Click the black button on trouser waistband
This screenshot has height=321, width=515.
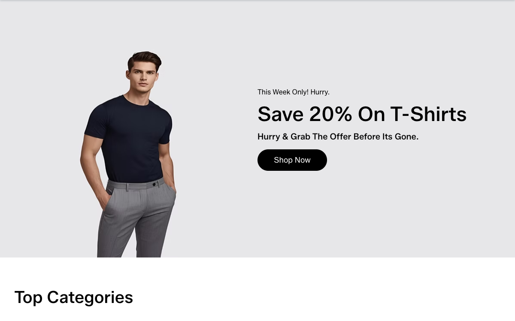[154, 184]
